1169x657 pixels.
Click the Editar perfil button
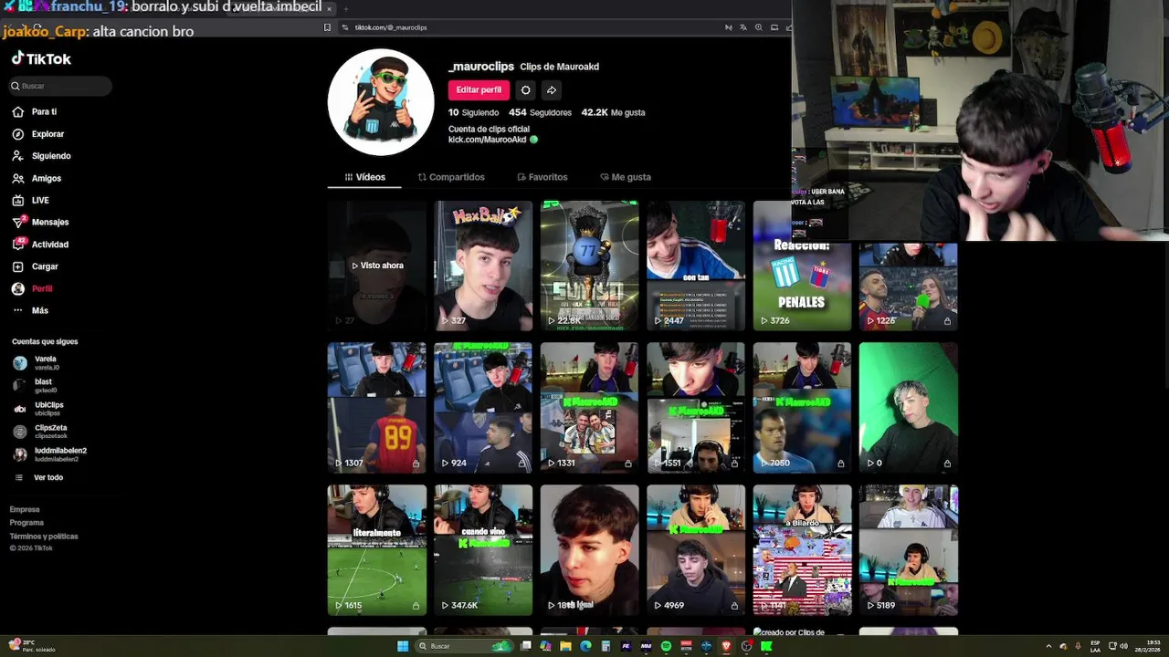pyautogui.click(x=479, y=89)
